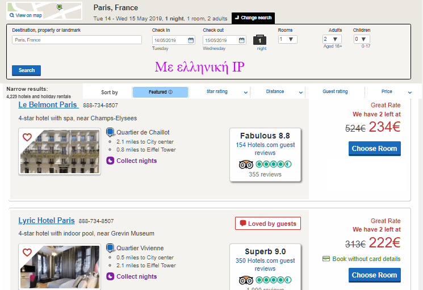Click the destination input field
The height and width of the screenshot is (290, 423).
coord(77,40)
